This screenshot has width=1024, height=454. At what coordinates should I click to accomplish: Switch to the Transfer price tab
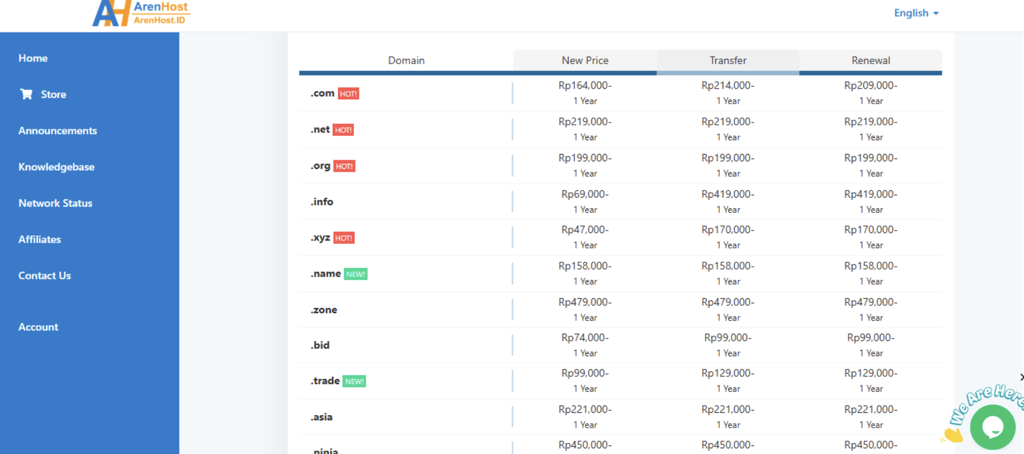click(x=727, y=61)
